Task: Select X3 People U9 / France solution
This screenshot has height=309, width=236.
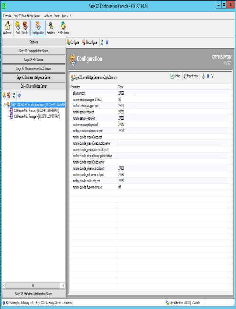Action: click(x=36, y=110)
